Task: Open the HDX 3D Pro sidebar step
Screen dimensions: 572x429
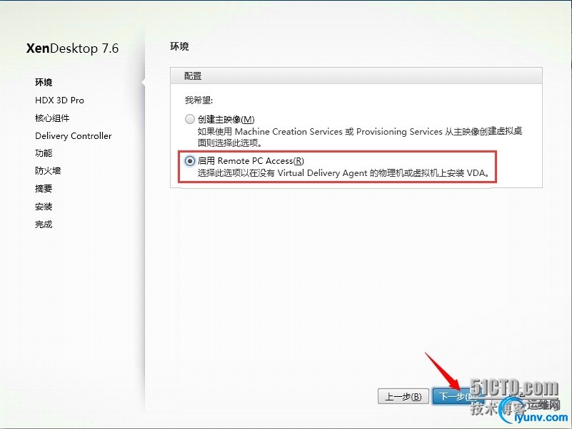Action: [59, 100]
